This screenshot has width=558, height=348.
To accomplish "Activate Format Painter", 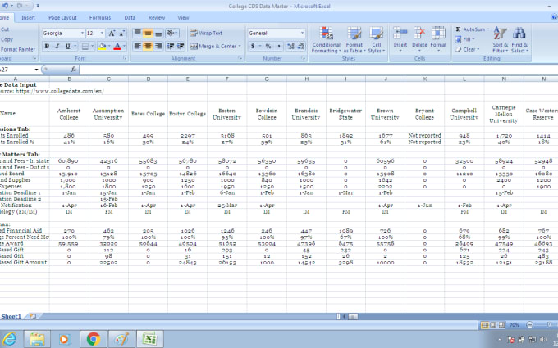I will 17,49.
